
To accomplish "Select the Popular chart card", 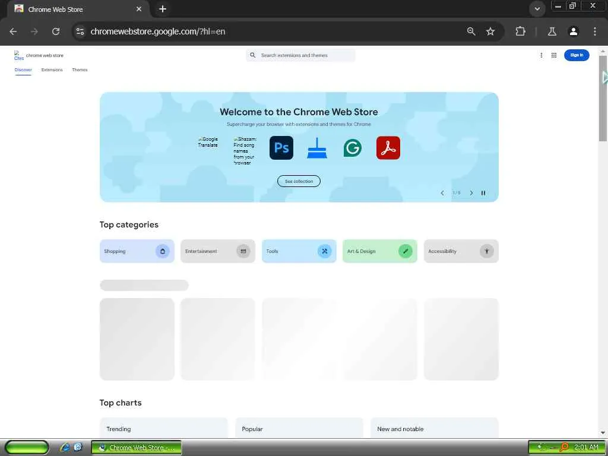I will point(299,428).
